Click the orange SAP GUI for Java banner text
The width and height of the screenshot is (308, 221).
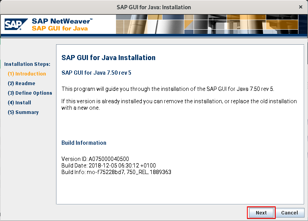point(60,28)
